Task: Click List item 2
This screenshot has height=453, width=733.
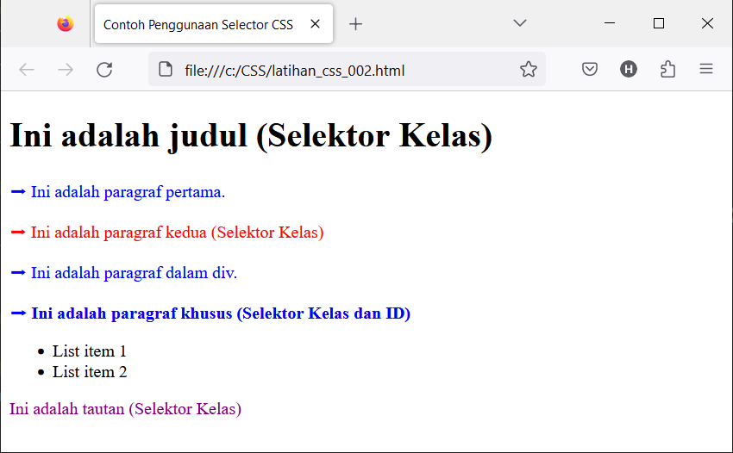Action: coord(90,372)
